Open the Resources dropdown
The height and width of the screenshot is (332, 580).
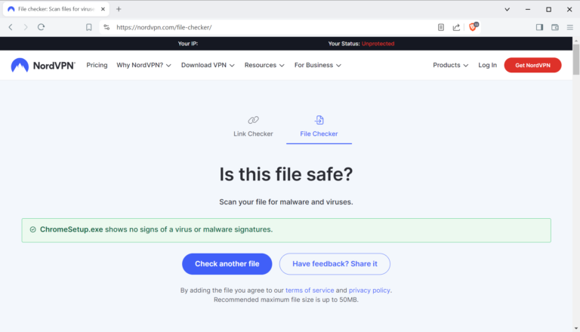(x=264, y=66)
